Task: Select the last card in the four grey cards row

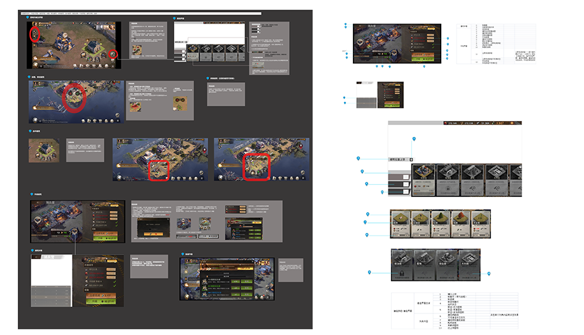Action: click(x=469, y=265)
